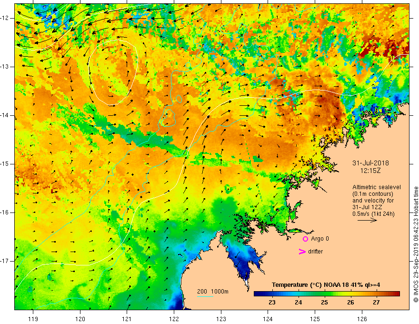Click longitude axis label 122
Image resolution: width=419 pixels, height=324 pixels.
point(174,319)
